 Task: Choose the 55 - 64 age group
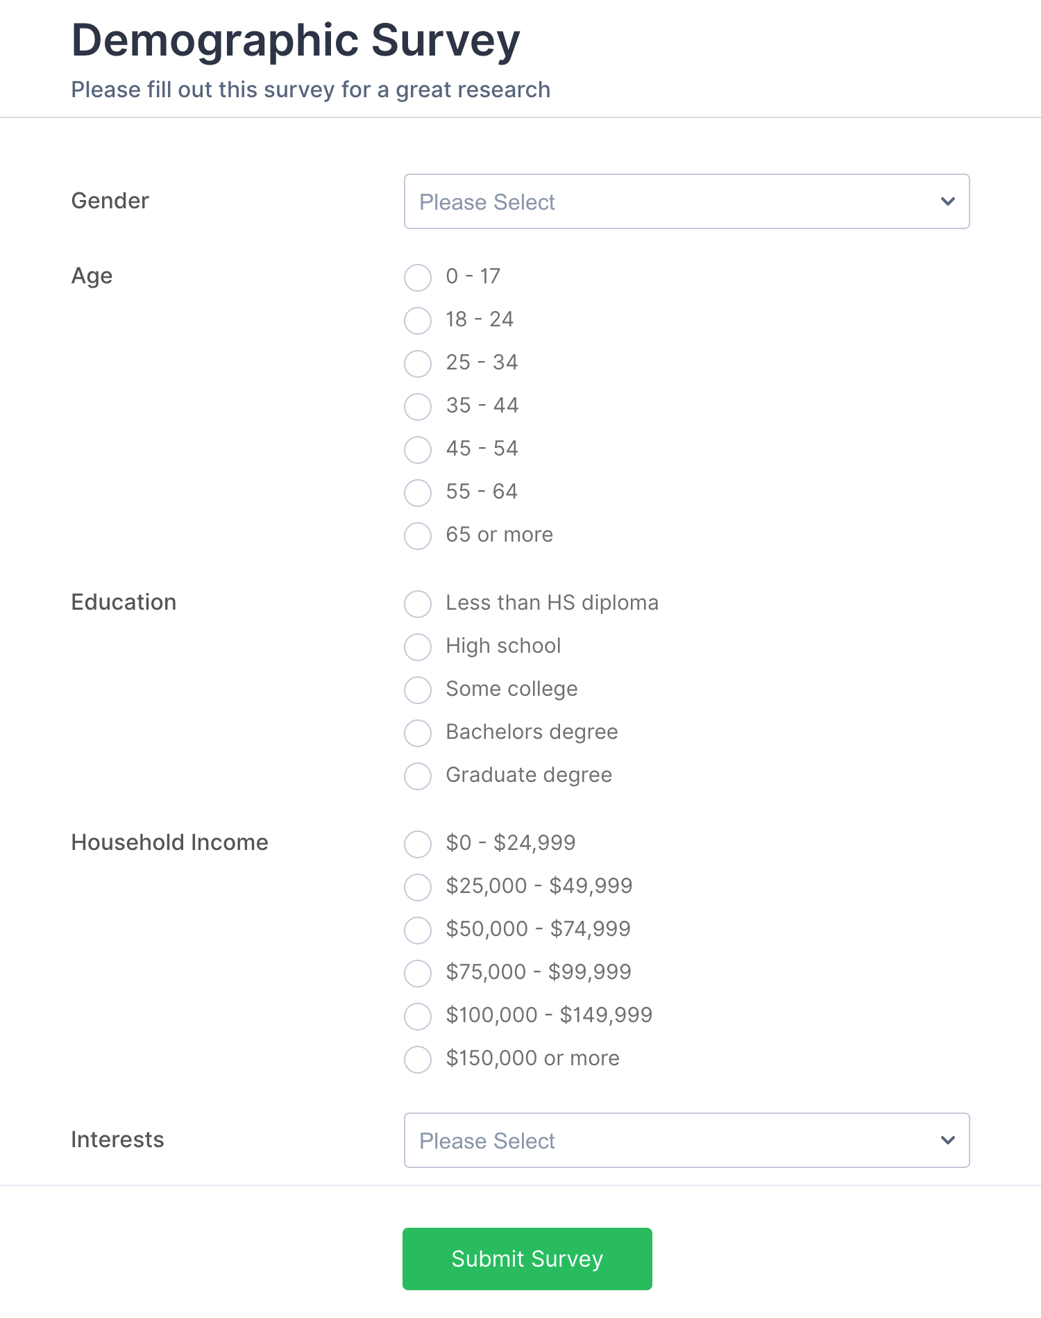pyautogui.click(x=418, y=492)
